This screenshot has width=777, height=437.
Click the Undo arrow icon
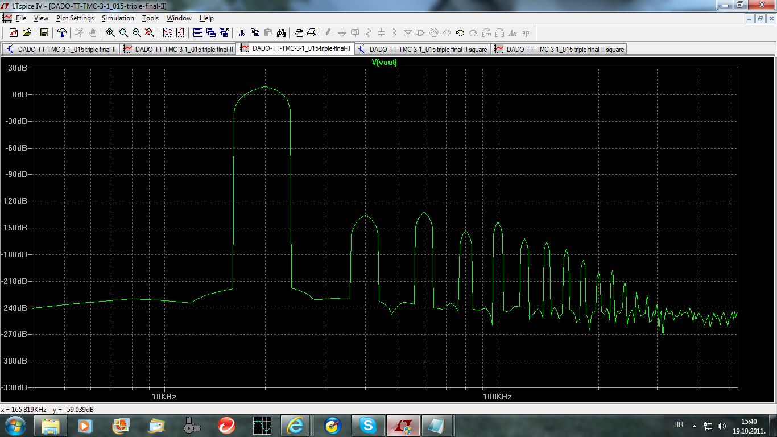click(x=460, y=33)
